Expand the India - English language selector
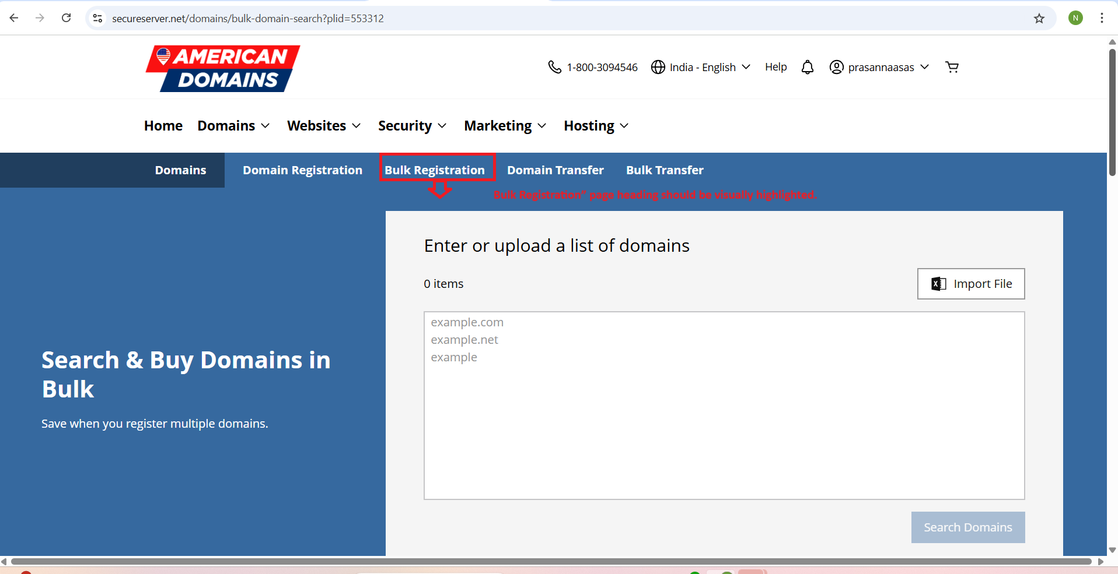The width and height of the screenshot is (1118, 574). click(701, 67)
